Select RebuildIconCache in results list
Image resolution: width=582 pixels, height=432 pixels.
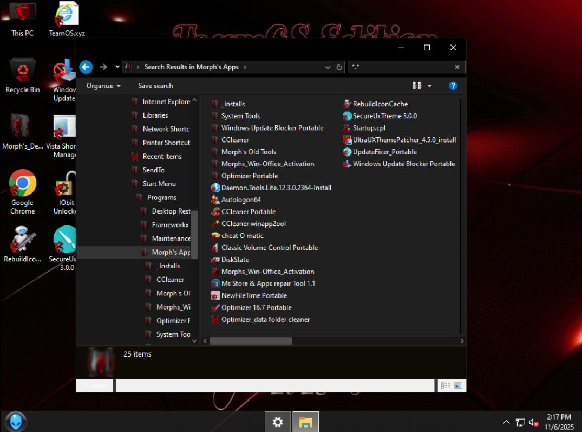pyautogui.click(x=380, y=104)
